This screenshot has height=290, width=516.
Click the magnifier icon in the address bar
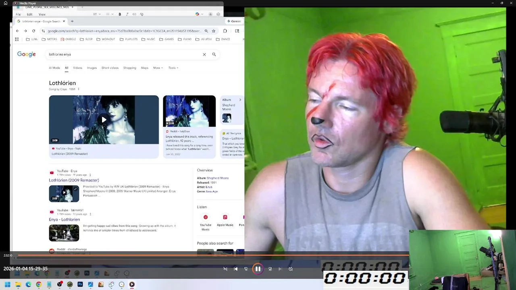(x=206, y=31)
